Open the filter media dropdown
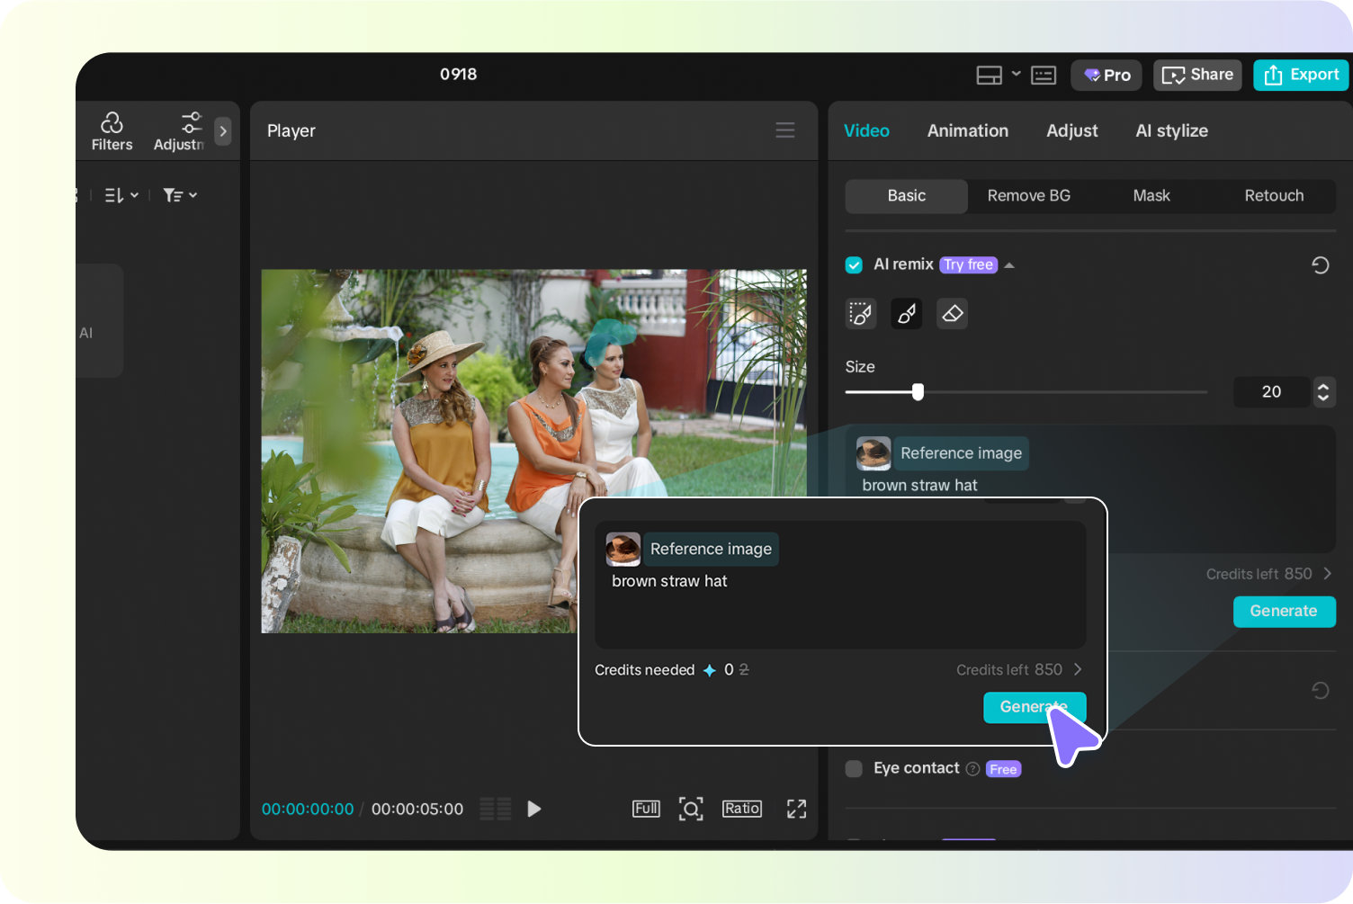This screenshot has width=1353, height=904. [180, 195]
